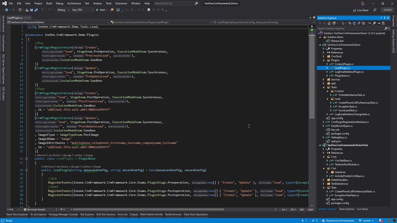
Task: Click the Navigate Backward arrow in toolbar
Action: [7, 10]
